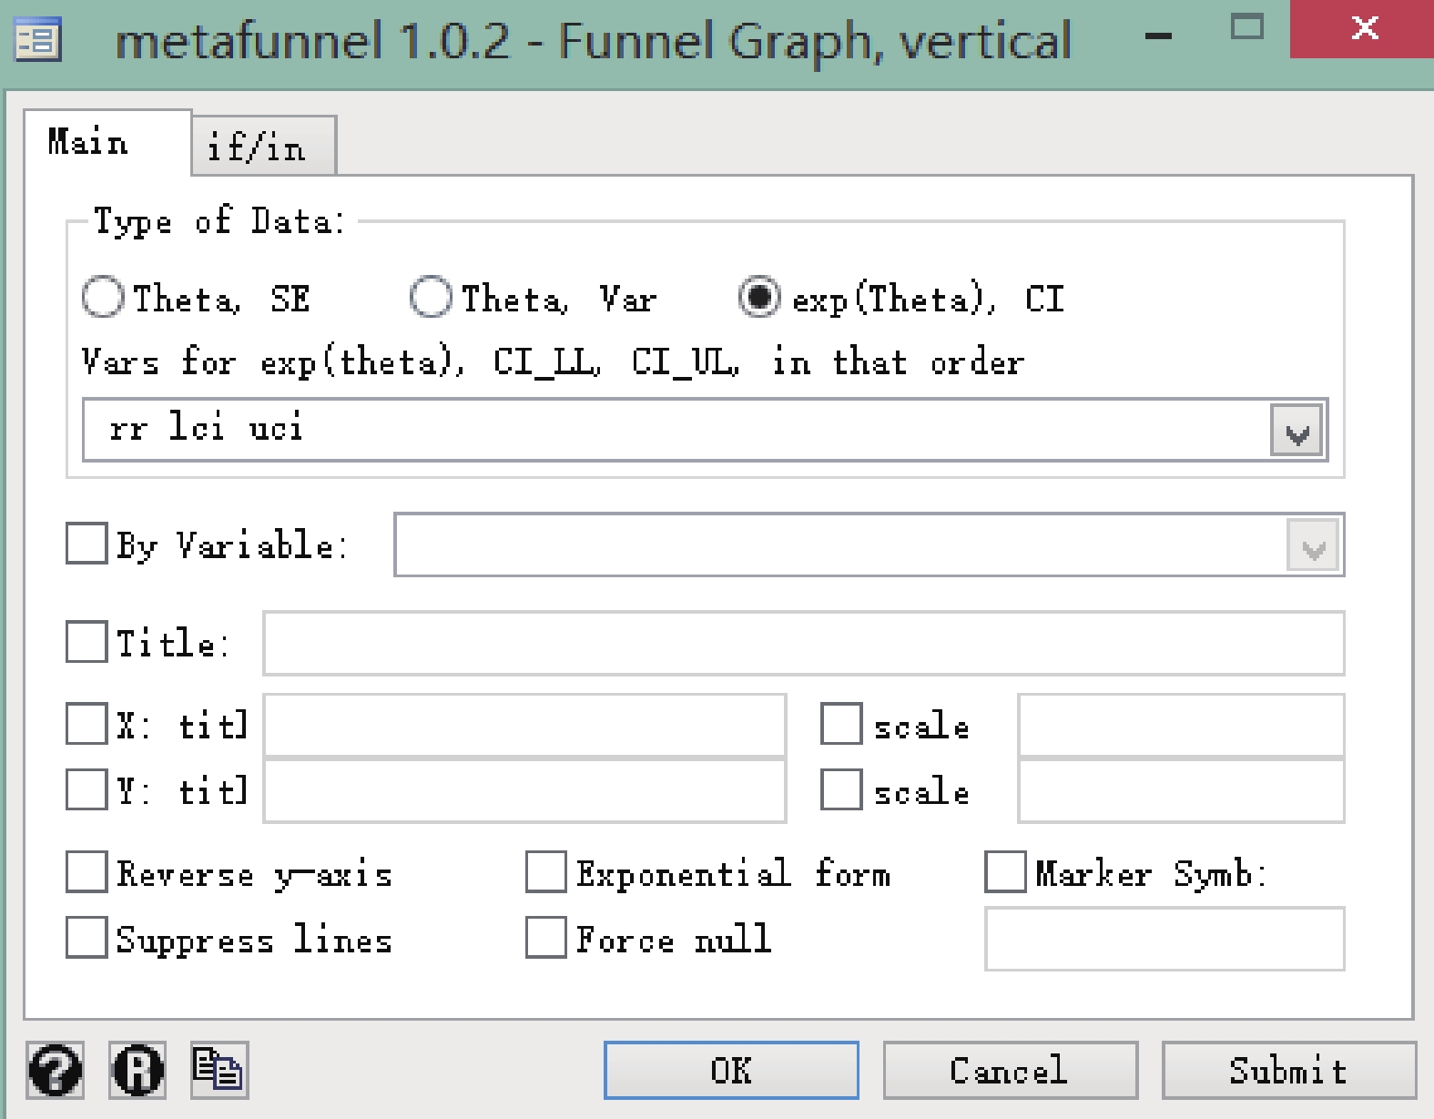Image resolution: width=1434 pixels, height=1119 pixels.
Task: Expand the variables dropdown showing rr lci uci
Action: (1297, 432)
